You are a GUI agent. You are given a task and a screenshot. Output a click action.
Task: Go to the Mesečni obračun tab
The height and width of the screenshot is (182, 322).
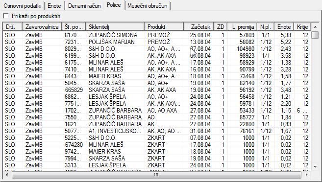pos(147,6)
